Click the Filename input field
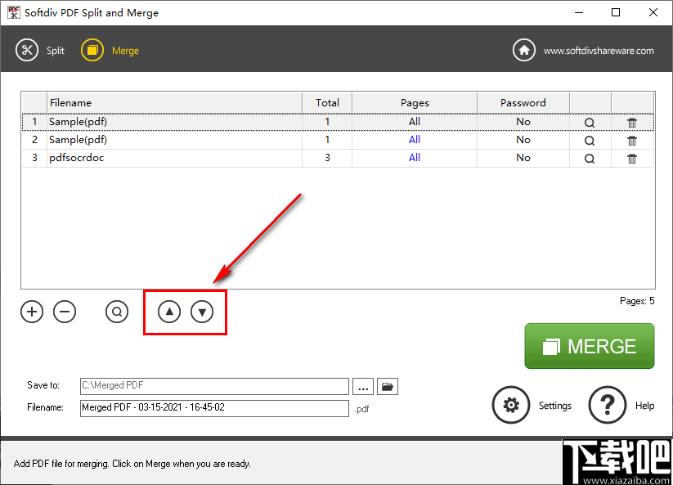 pyautogui.click(x=214, y=408)
